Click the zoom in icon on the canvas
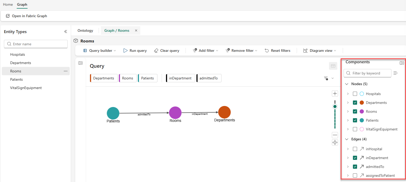Viewport: 406px width, 182px height. coord(335,93)
